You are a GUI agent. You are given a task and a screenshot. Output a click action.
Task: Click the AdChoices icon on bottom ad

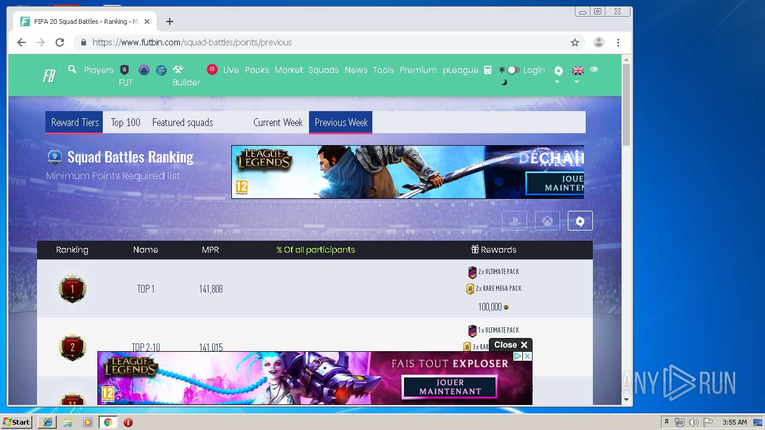pos(518,356)
